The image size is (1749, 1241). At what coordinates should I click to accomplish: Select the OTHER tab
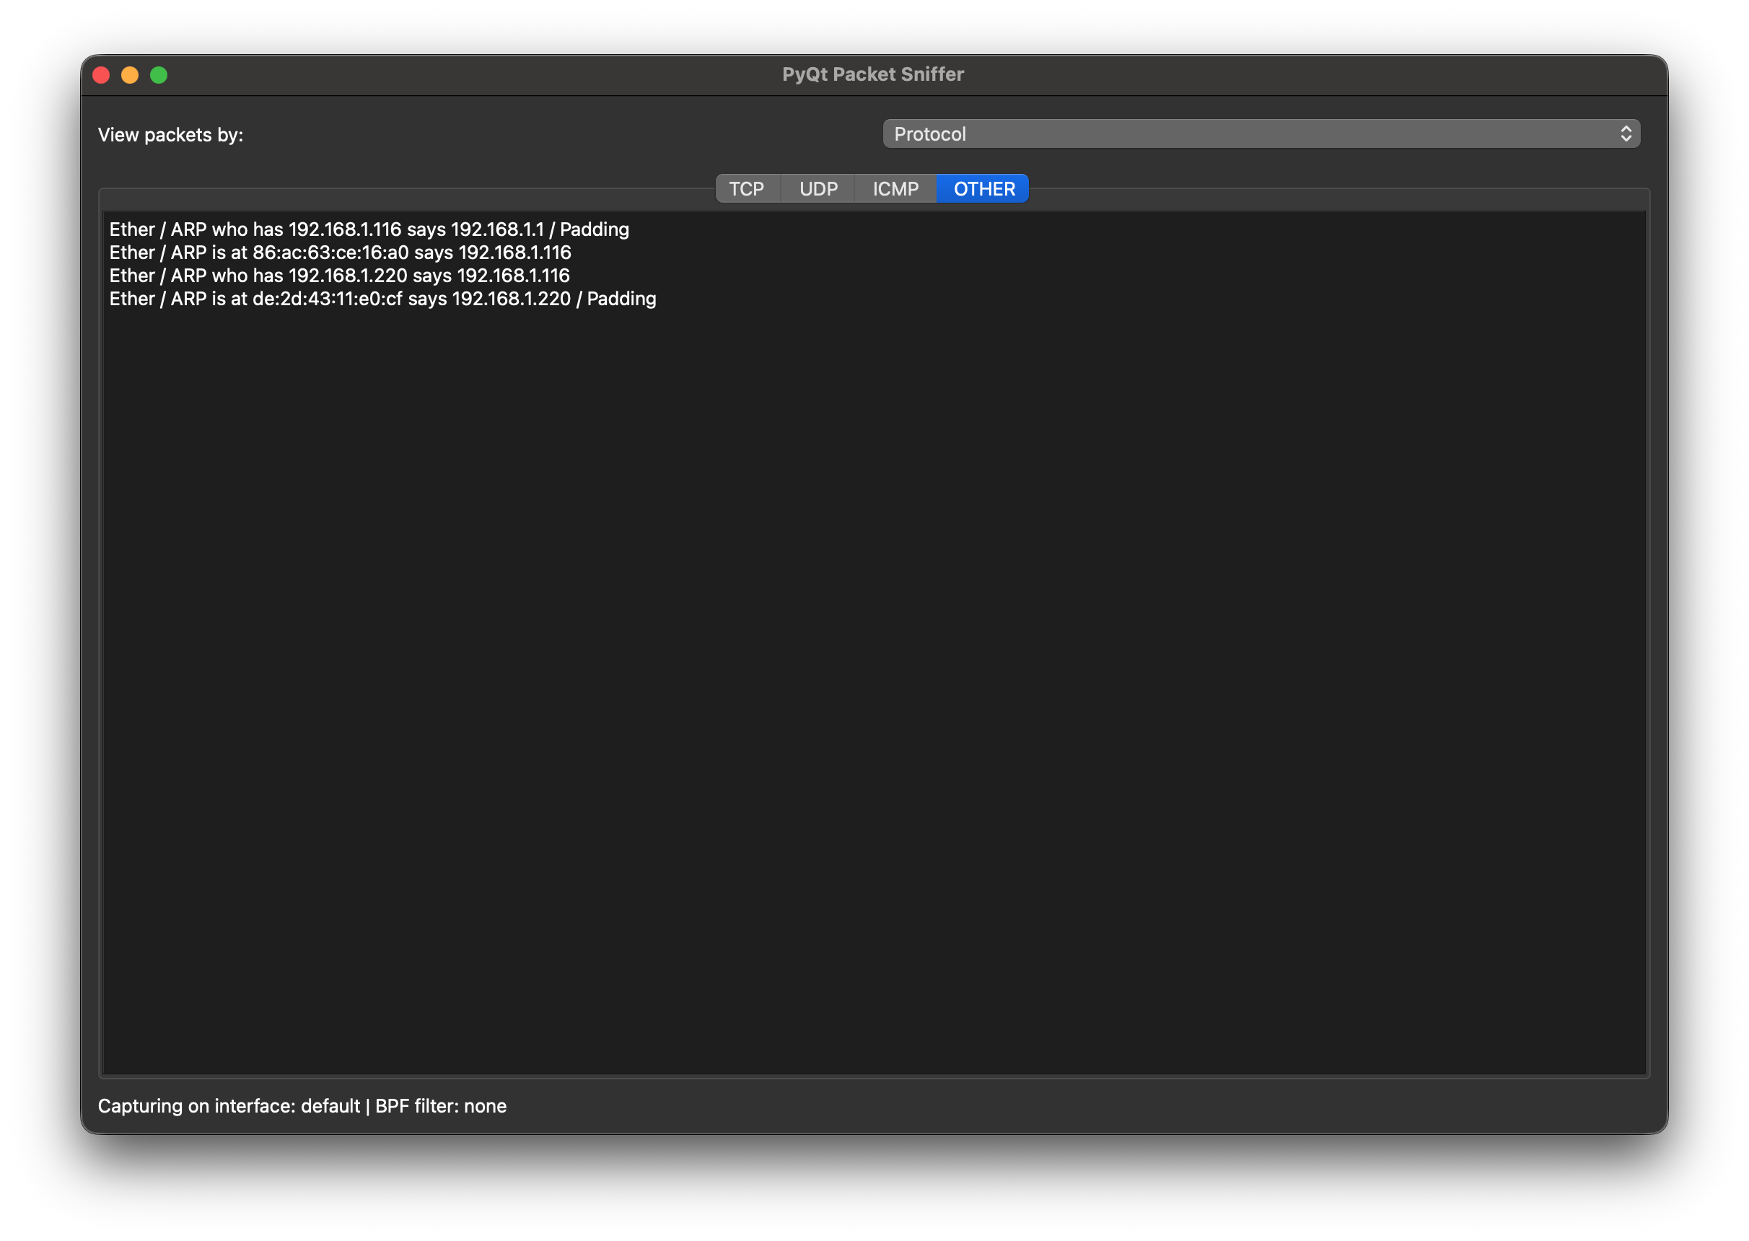pyautogui.click(x=983, y=189)
